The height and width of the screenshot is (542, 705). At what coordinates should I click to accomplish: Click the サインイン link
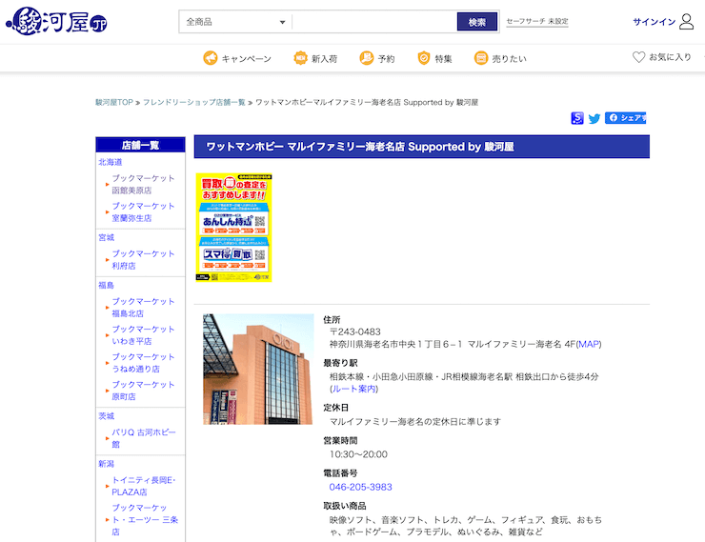(655, 22)
